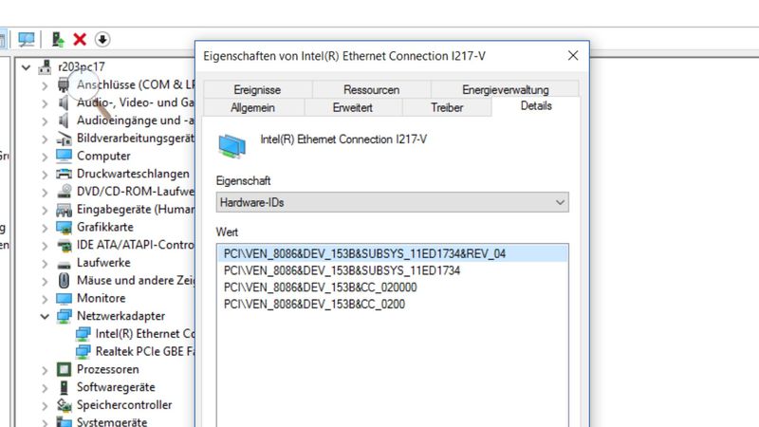Collapse the Netzwerkadapter category
This screenshot has height=427, width=759.
pyautogui.click(x=45, y=317)
